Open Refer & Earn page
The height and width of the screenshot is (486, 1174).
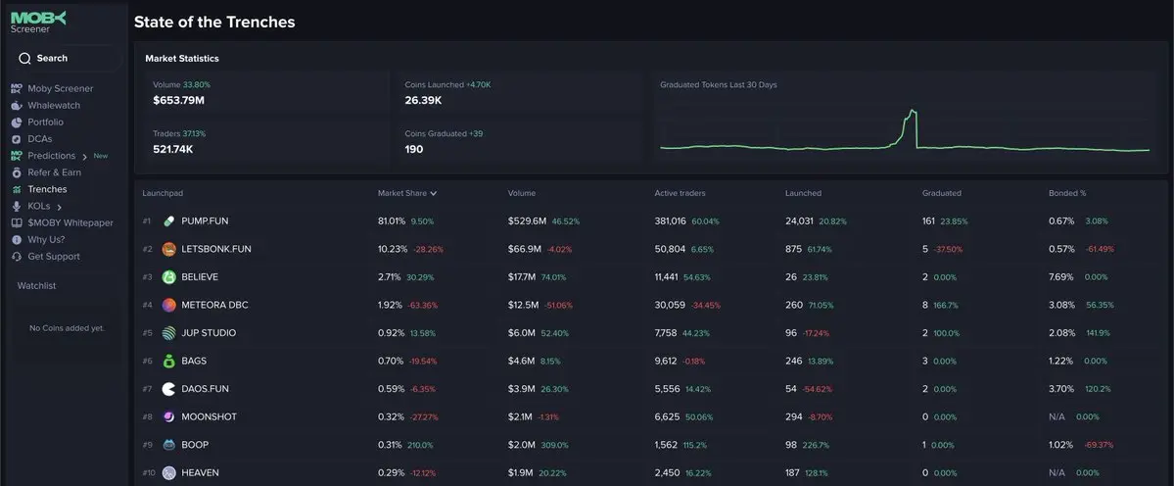(x=55, y=172)
